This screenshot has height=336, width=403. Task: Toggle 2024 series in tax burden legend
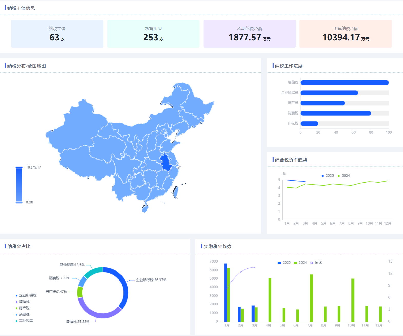pyautogui.click(x=344, y=176)
